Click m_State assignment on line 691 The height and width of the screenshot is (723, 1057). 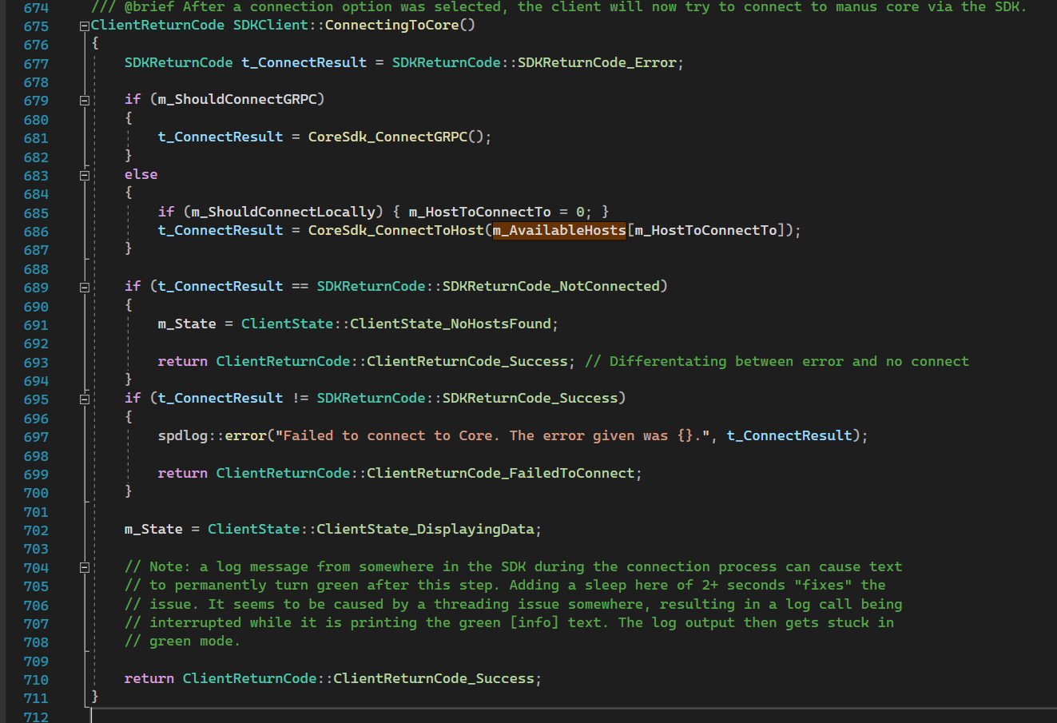click(187, 324)
